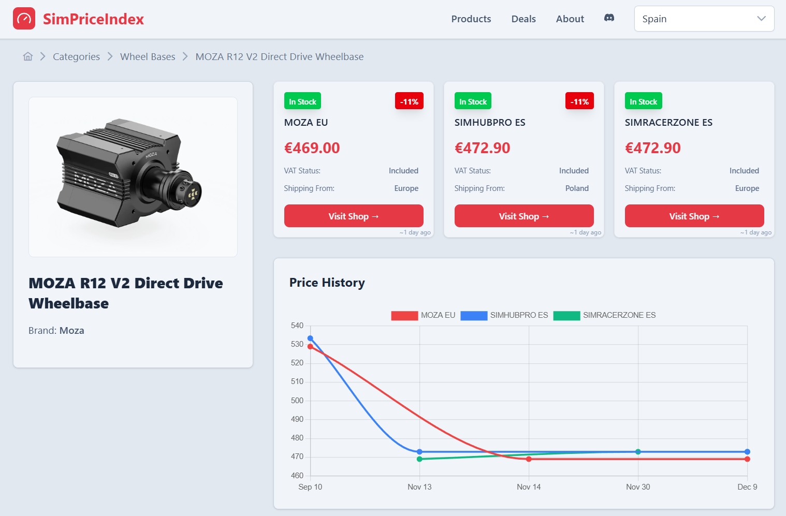The image size is (786, 516).
Task: Toggle SIMRACERZONE ES series in Price History legend
Action: pyautogui.click(x=619, y=315)
